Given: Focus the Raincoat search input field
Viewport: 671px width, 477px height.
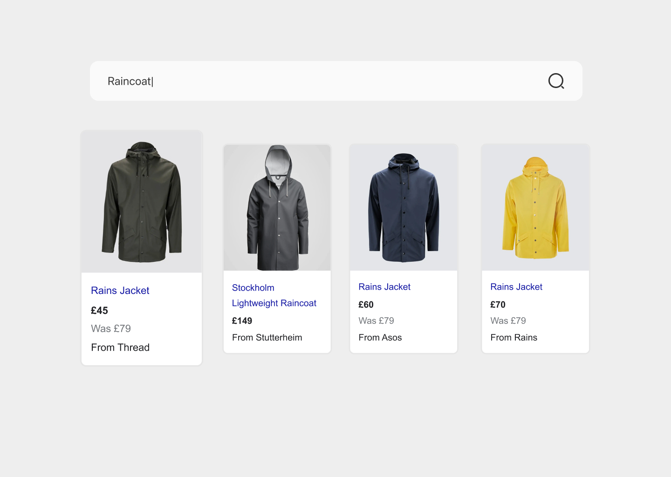Looking at the screenshot, I should coord(336,81).
